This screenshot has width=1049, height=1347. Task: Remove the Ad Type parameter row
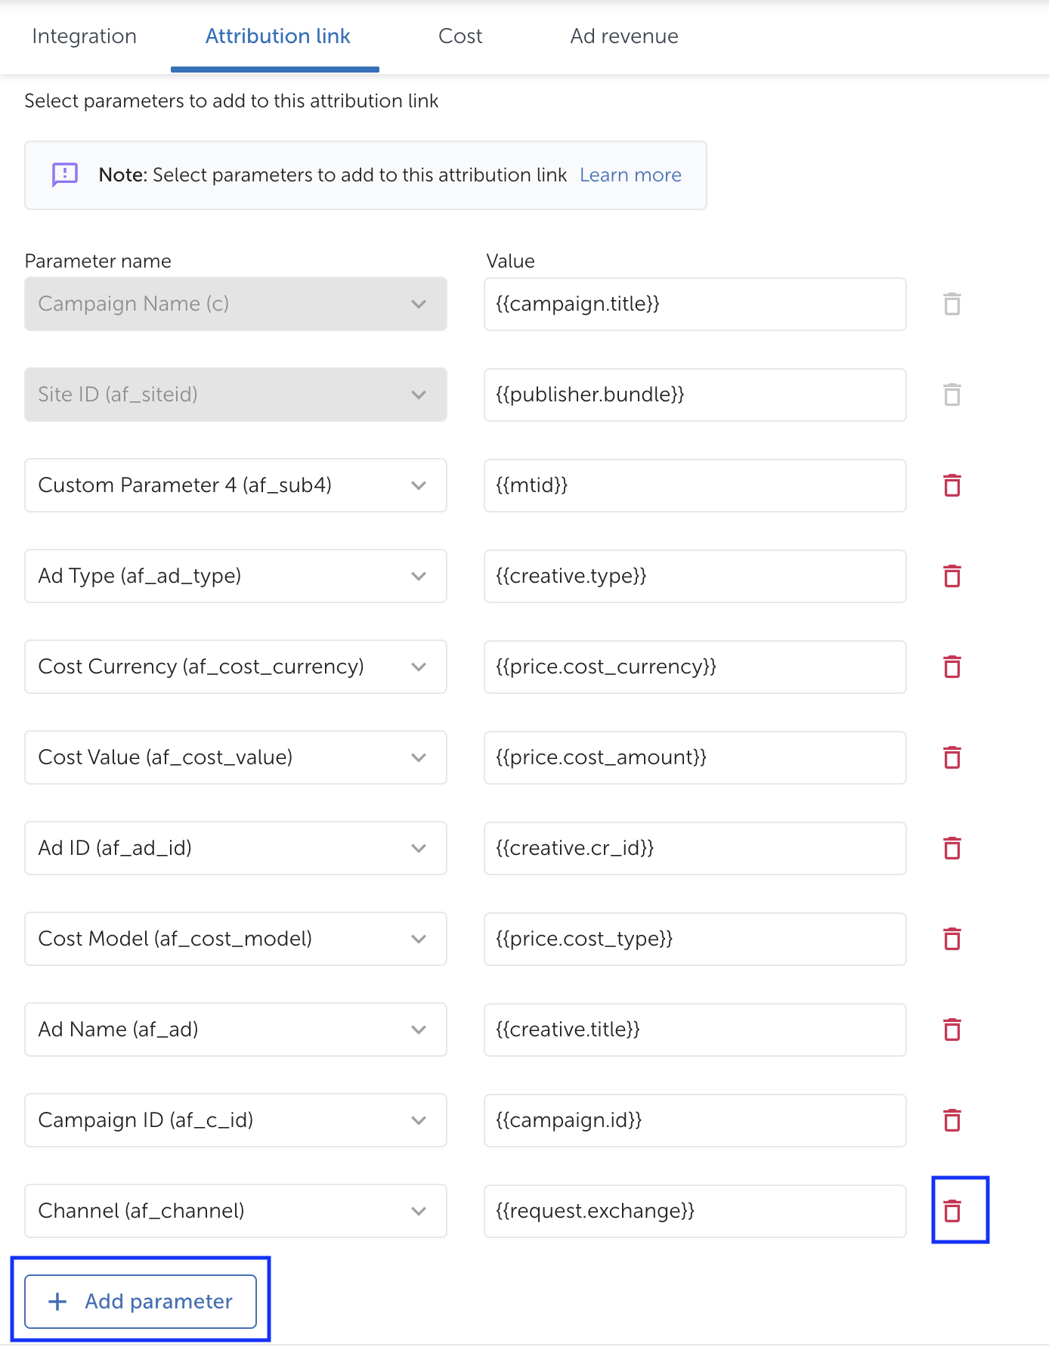(952, 576)
